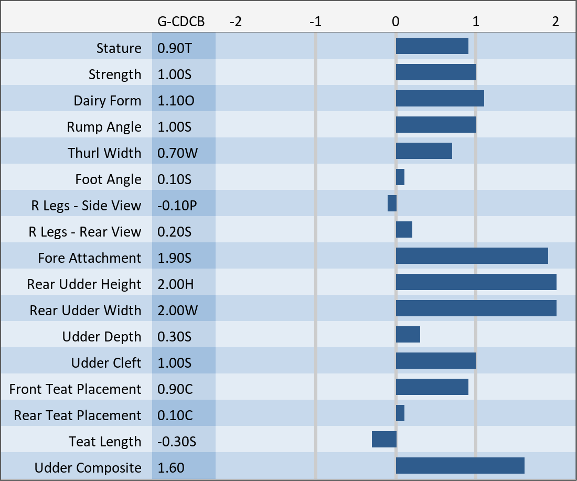Click the Udder Composite value 1.60
577x481 pixels.
(x=171, y=468)
